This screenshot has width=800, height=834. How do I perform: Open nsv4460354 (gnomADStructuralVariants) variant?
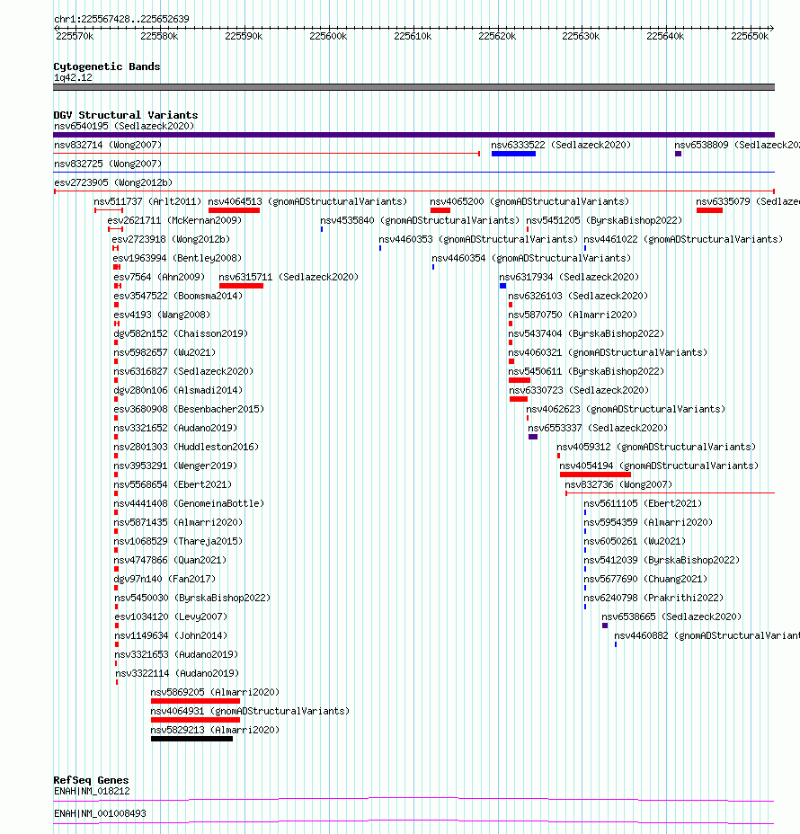(x=531, y=258)
